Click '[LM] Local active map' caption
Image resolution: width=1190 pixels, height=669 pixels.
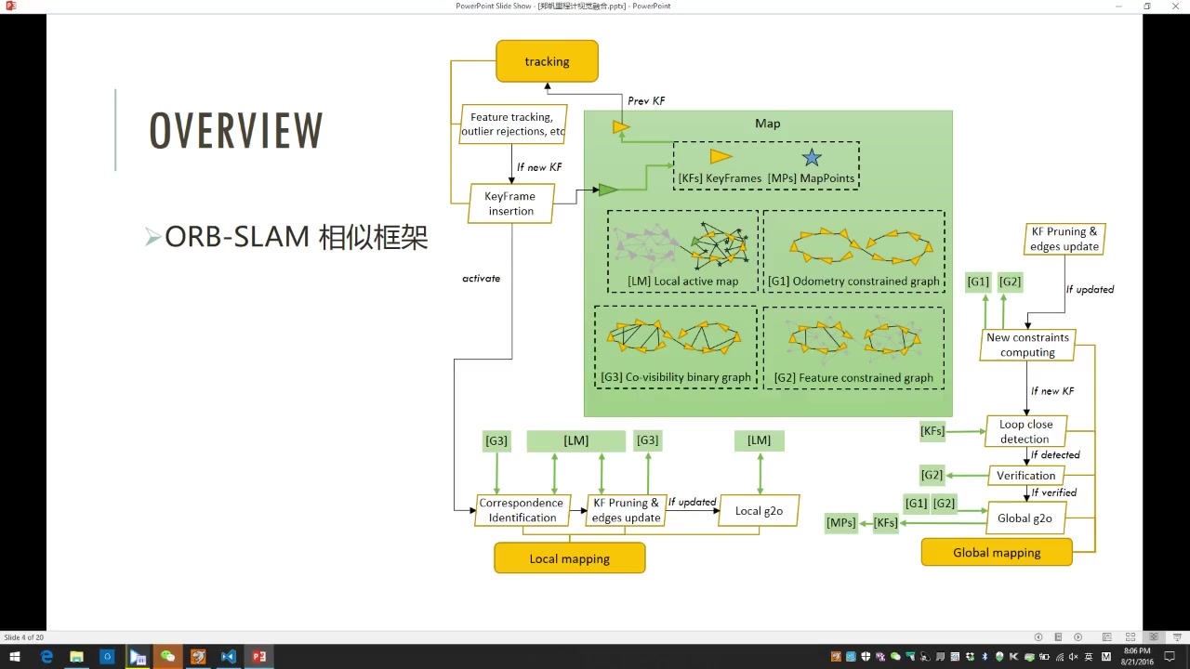coord(683,282)
